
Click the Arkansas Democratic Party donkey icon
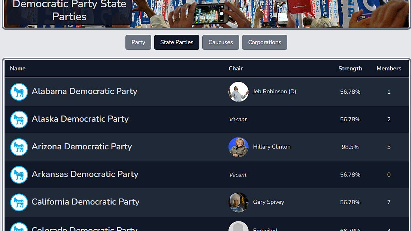pyautogui.click(x=19, y=175)
